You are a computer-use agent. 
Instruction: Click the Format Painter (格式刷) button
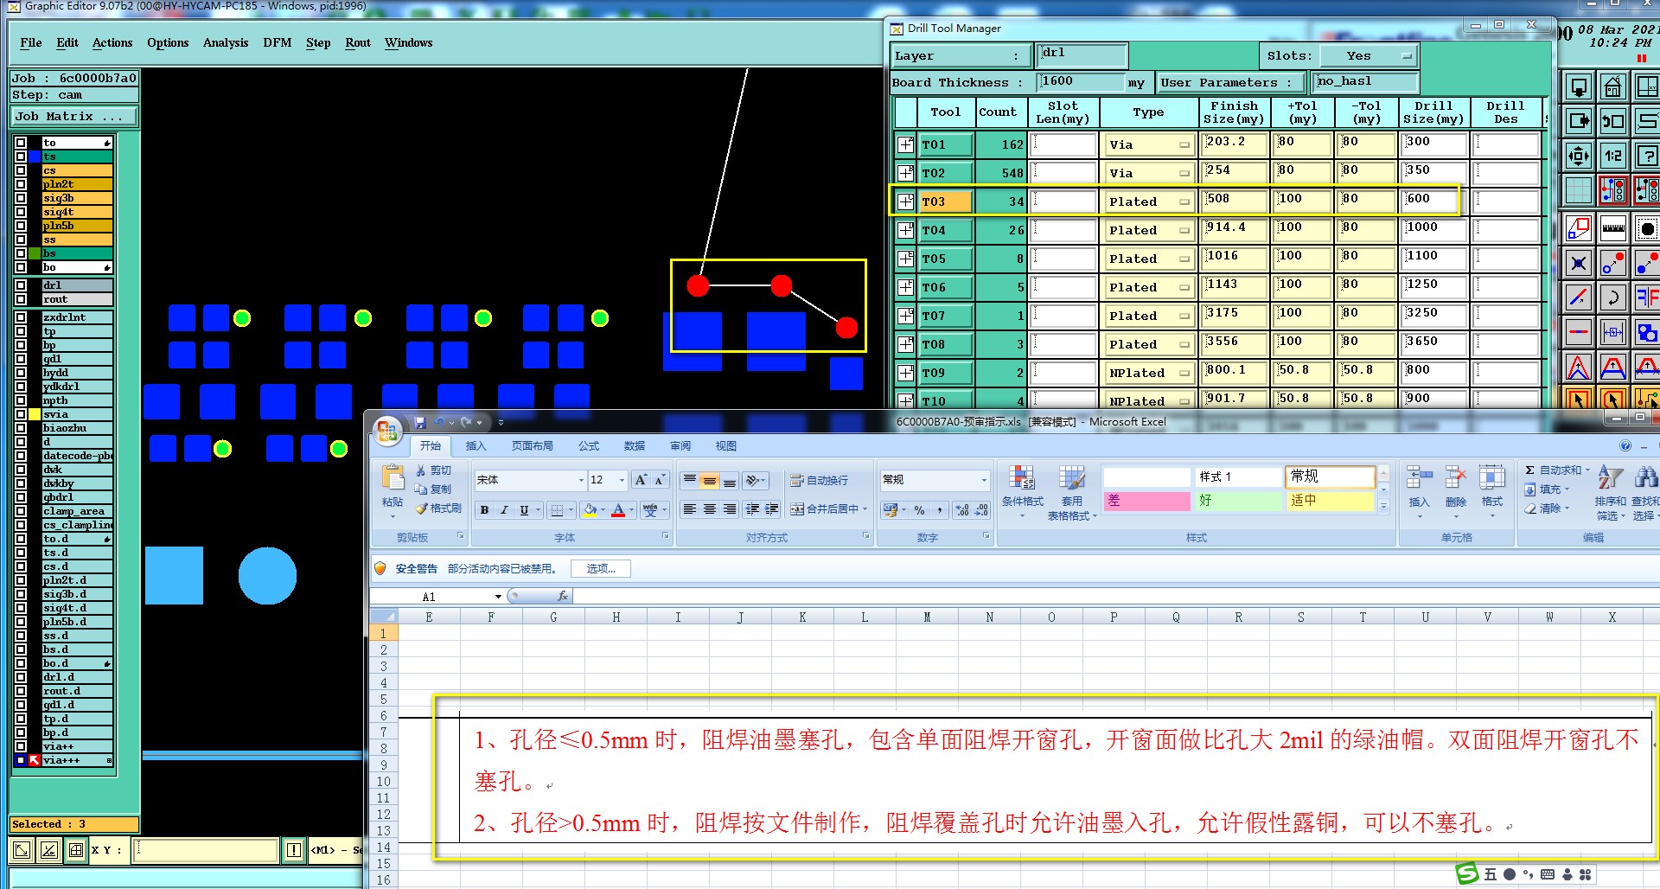point(438,508)
